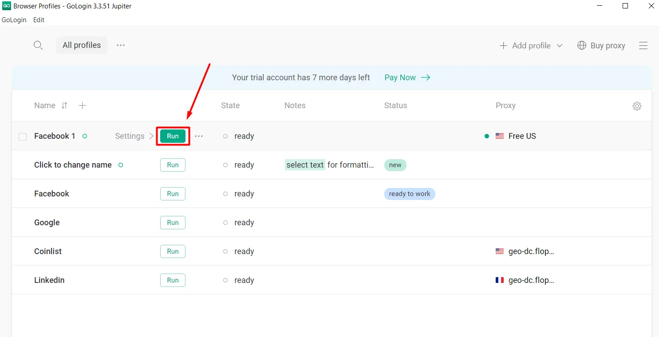Click the 'ready to work' status tag
659x337 pixels.
pos(410,194)
